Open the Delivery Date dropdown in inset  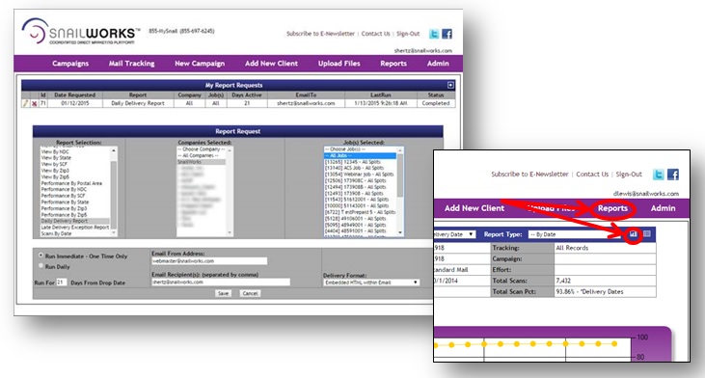pyautogui.click(x=454, y=234)
